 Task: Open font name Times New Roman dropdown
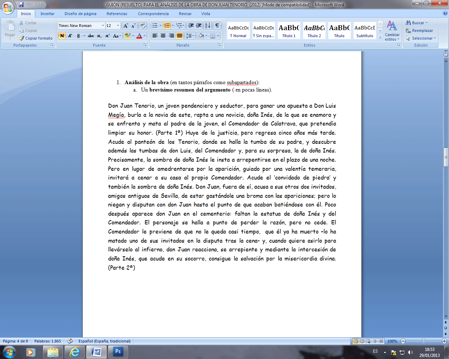pos(103,26)
